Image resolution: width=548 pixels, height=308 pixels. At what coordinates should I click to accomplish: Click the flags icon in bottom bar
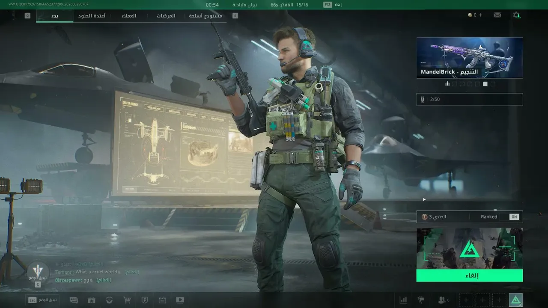pyautogui.click(x=421, y=300)
